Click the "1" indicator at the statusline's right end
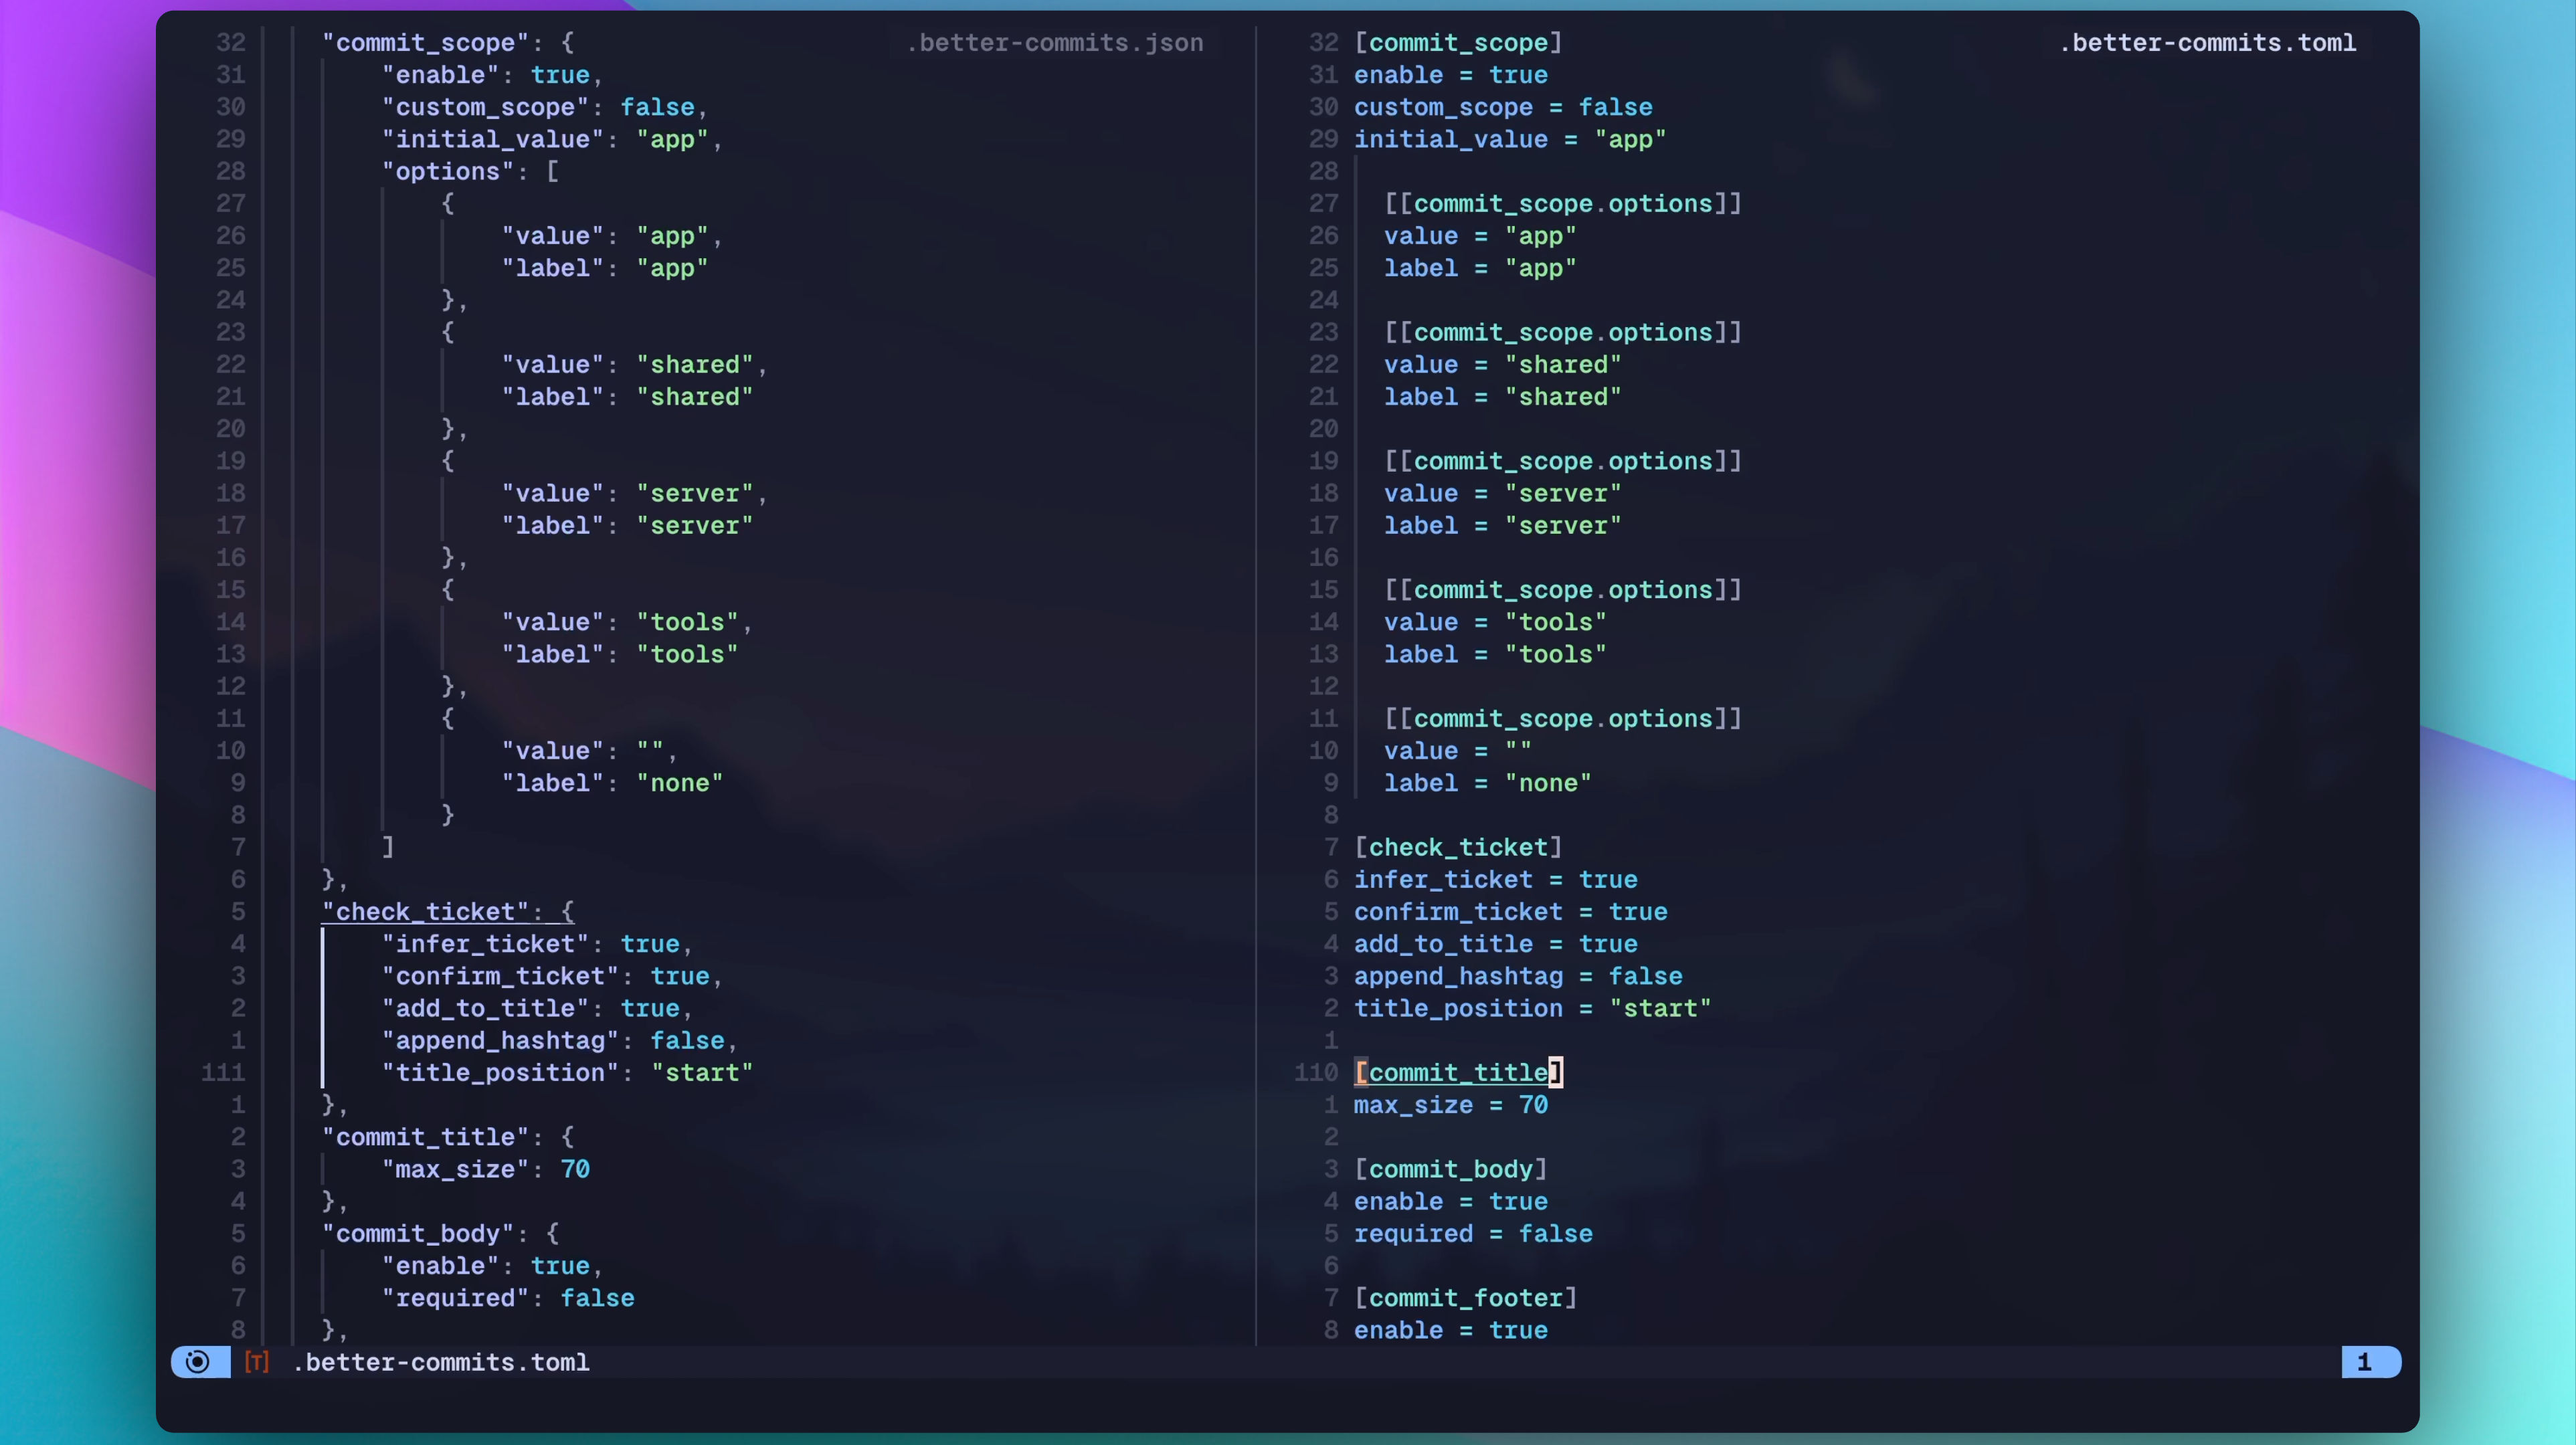2576x1445 pixels. [2364, 1362]
